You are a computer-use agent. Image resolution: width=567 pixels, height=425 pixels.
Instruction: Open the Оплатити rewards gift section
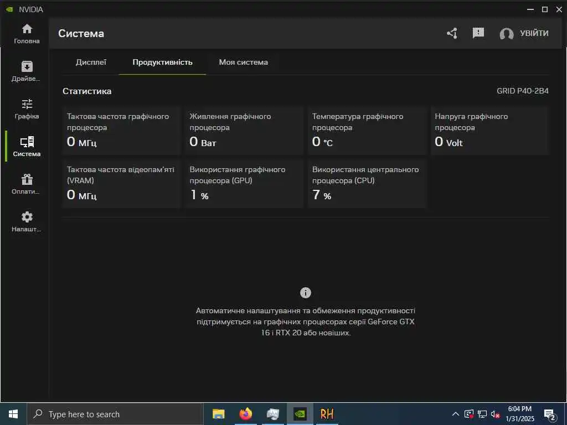tap(27, 184)
